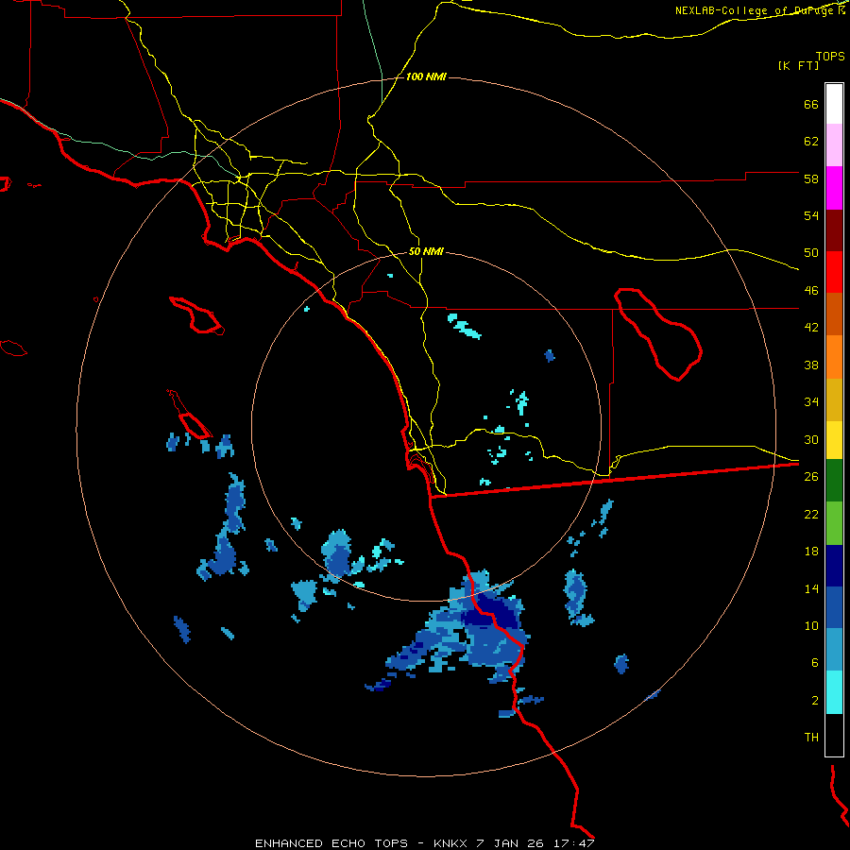The image size is (850, 850).
Task: Pick the gold mustard legend swatch
Action: pos(834,399)
